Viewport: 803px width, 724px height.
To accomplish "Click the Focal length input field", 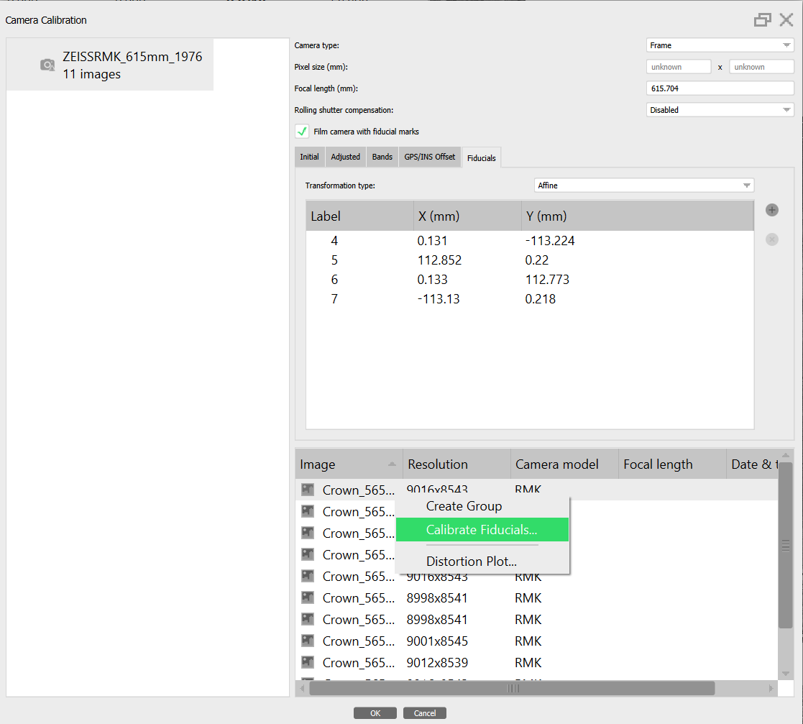I will [x=720, y=88].
